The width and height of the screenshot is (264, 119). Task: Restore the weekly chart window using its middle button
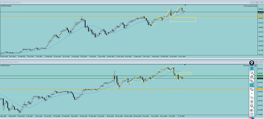coord(257,2)
